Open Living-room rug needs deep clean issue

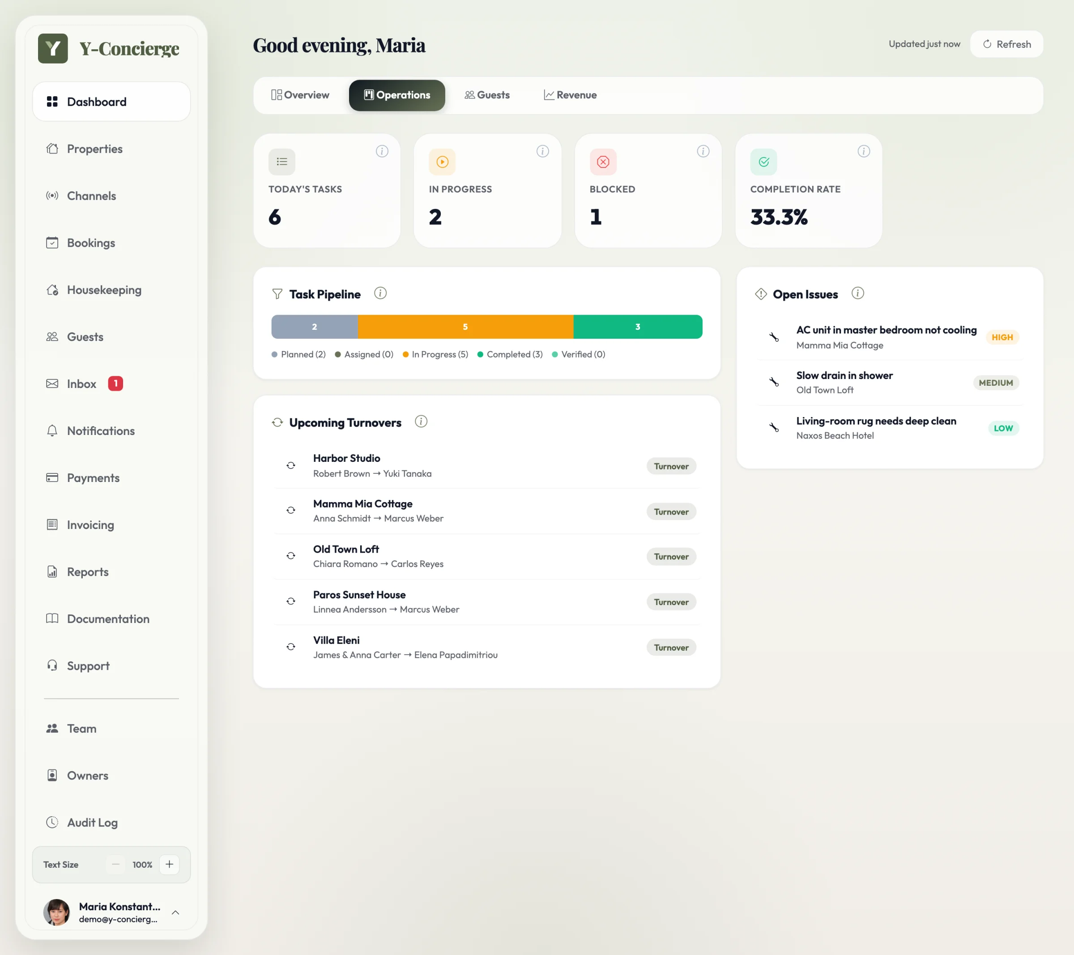(890, 428)
